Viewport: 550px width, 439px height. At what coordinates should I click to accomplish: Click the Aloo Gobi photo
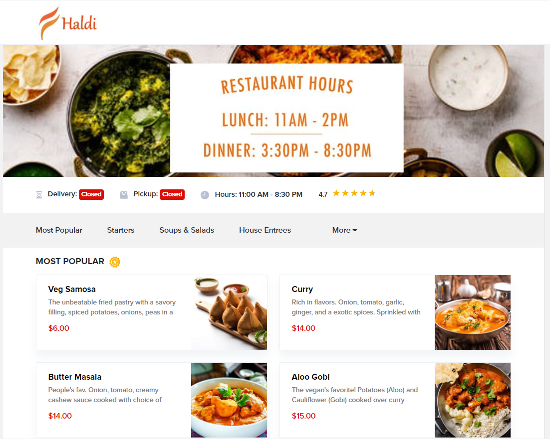point(473,400)
